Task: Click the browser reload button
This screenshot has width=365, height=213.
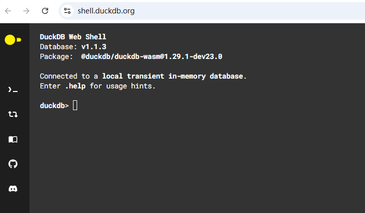Action: point(45,11)
